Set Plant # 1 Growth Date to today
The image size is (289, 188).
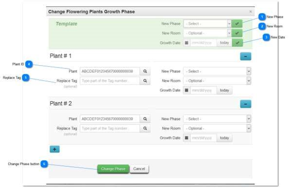pyautogui.click(x=224, y=90)
